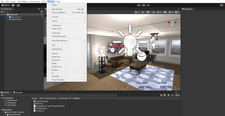
Task: Open the Scene camera settings dropdown
Action: (x=171, y=12)
